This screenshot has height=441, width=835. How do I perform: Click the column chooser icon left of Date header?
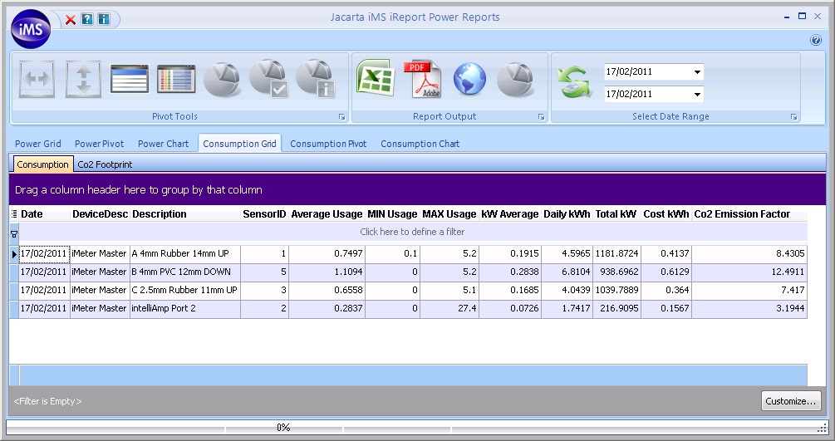pos(14,214)
